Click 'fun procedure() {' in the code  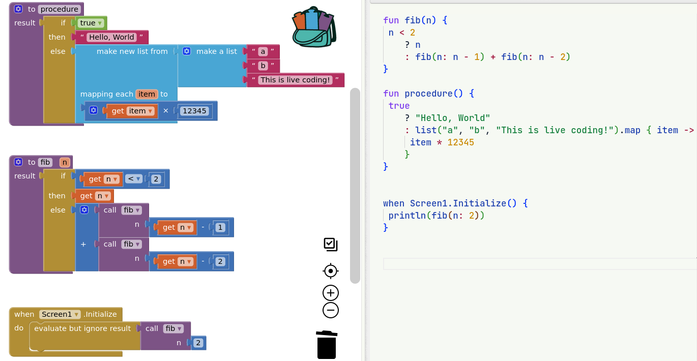pyautogui.click(x=428, y=94)
